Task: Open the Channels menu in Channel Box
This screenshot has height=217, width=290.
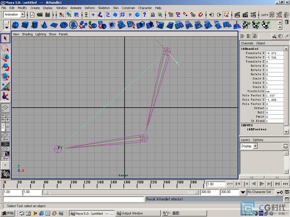Action: coord(247,43)
